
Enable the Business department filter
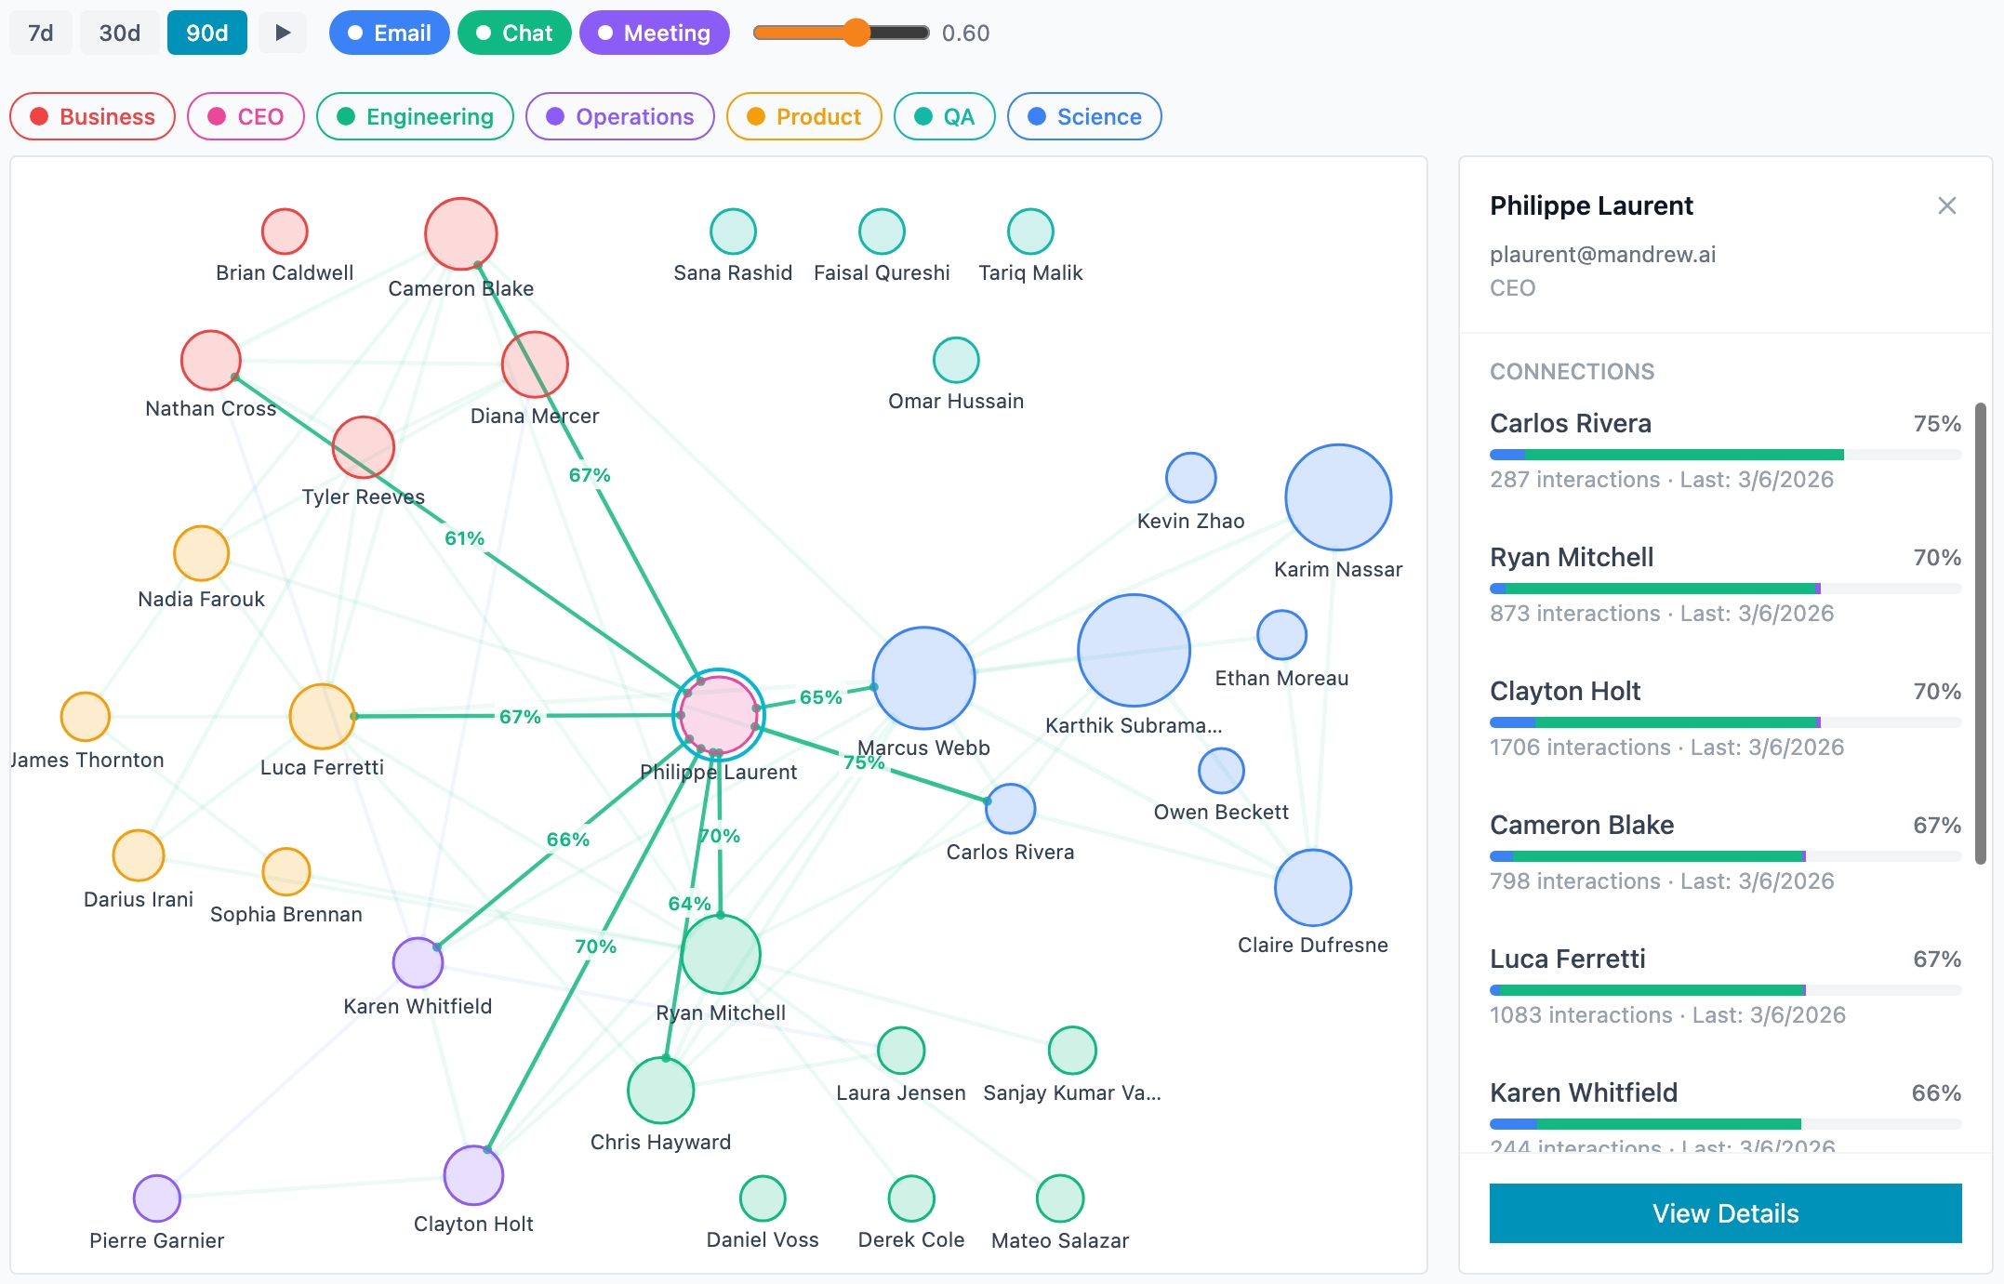pos(91,116)
